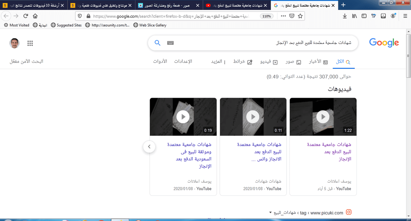Click the البحث الآمن مفعّل SafeSearch label
Image resolution: width=411 pixels, height=221 pixels.
click(x=27, y=61)
